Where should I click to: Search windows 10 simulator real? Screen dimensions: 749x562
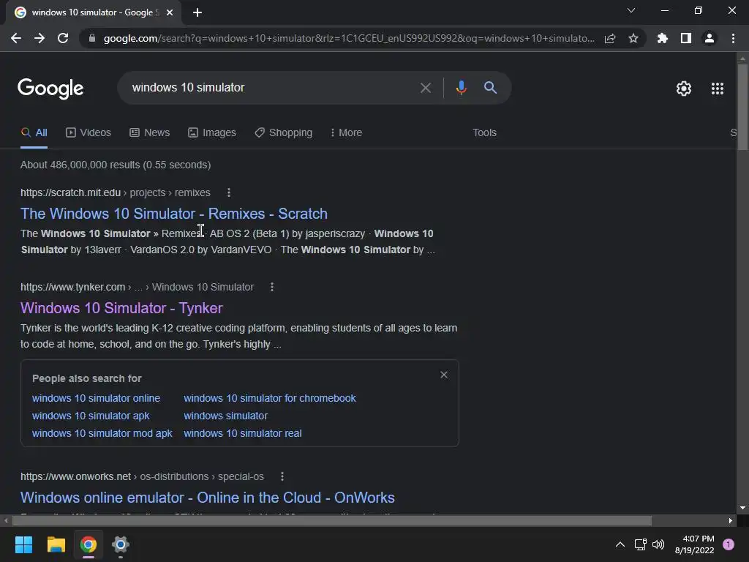click(x=243, y=433)
